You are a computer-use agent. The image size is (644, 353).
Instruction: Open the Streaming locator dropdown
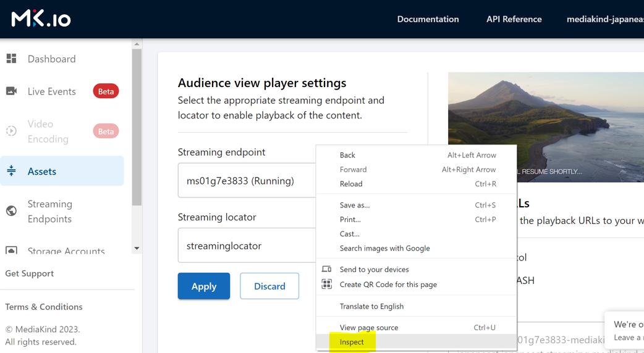(247, 245)
